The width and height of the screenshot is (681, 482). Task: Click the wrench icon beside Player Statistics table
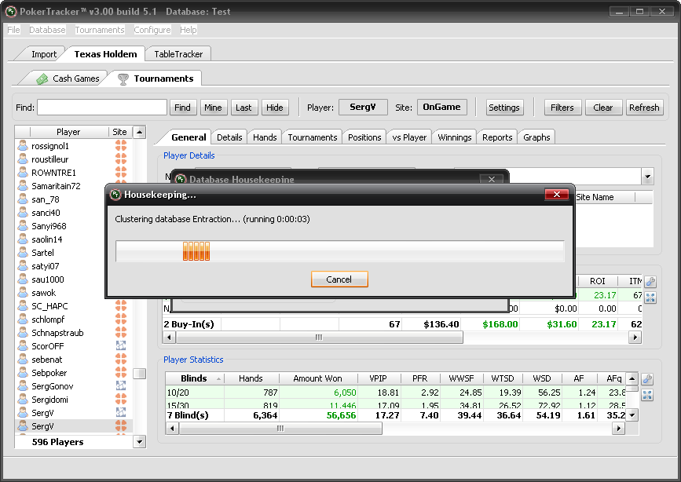tap(649, 378)
